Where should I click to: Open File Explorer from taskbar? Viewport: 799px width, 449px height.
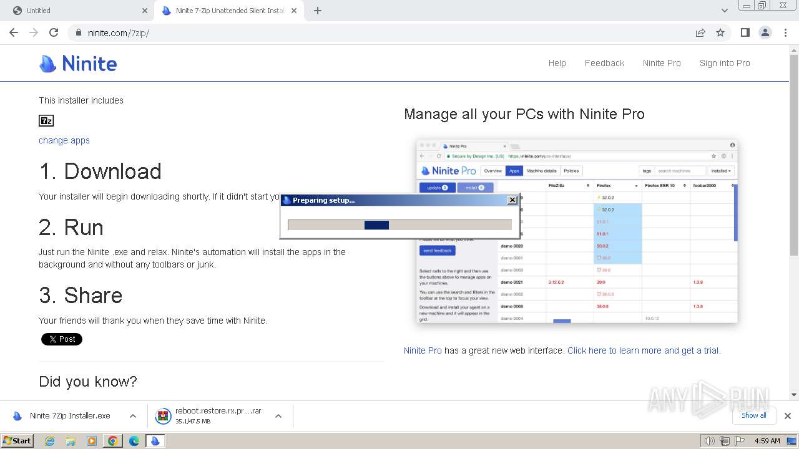coord(71,441)
